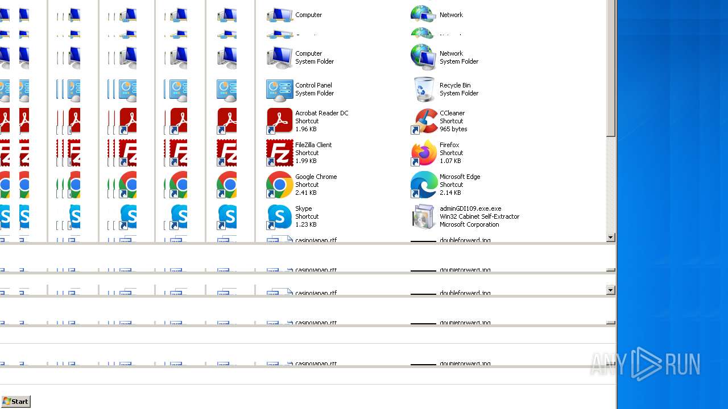Open the Control Panel icon
This screenshot has height=409, width=728.
tap(280, 90)
